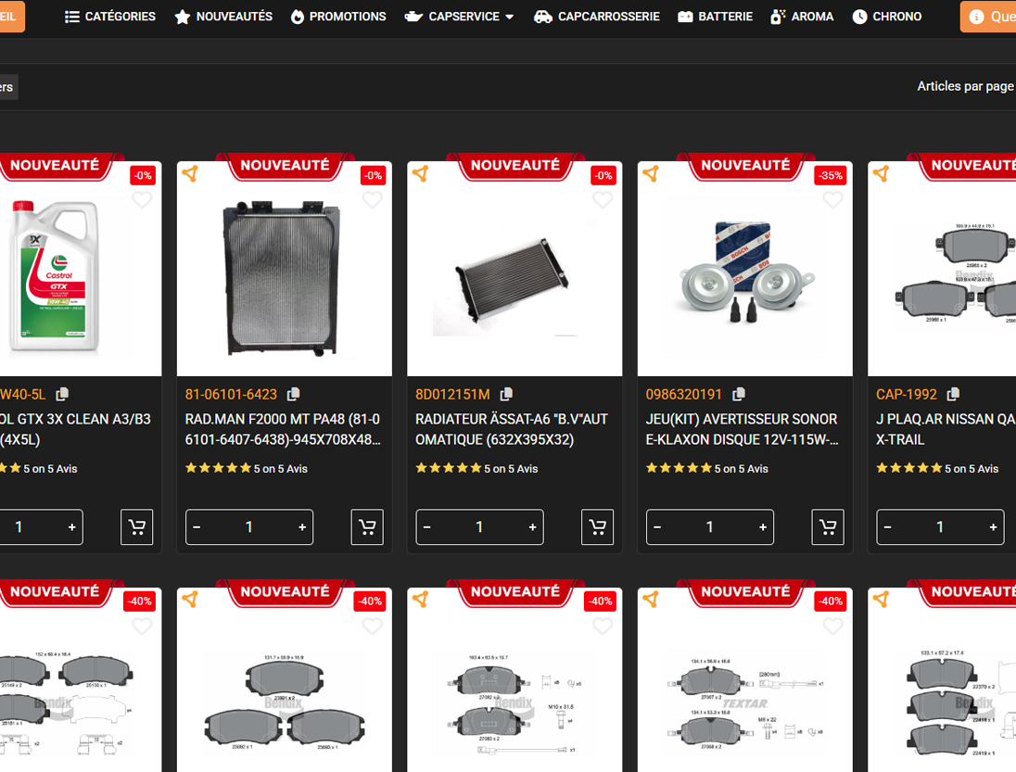Add RADIATEUR ÄSSAT-A6 to cart
The image size is (1016, 772).
point(597,527)
